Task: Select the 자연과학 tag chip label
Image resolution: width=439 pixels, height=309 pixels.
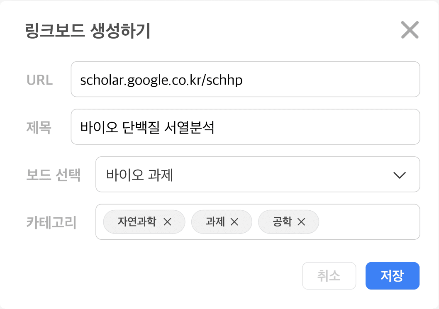Action: click(137, 221)
